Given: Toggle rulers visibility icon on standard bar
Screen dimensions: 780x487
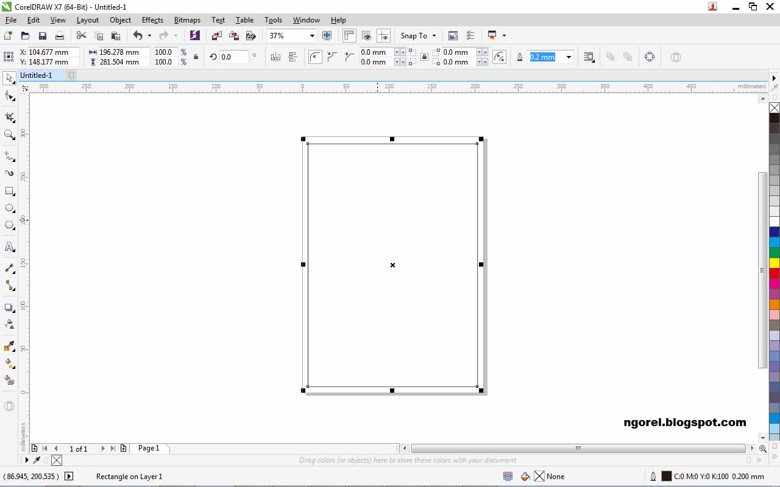Looking at the screenshot, I should coord(349,35).
